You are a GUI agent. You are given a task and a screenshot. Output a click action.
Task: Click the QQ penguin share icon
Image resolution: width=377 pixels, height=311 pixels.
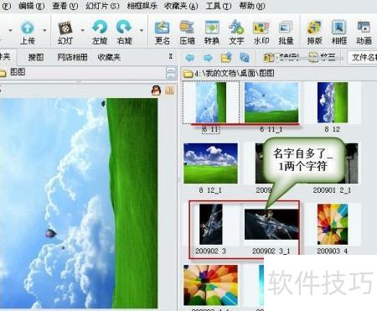[x=156, y=91]
